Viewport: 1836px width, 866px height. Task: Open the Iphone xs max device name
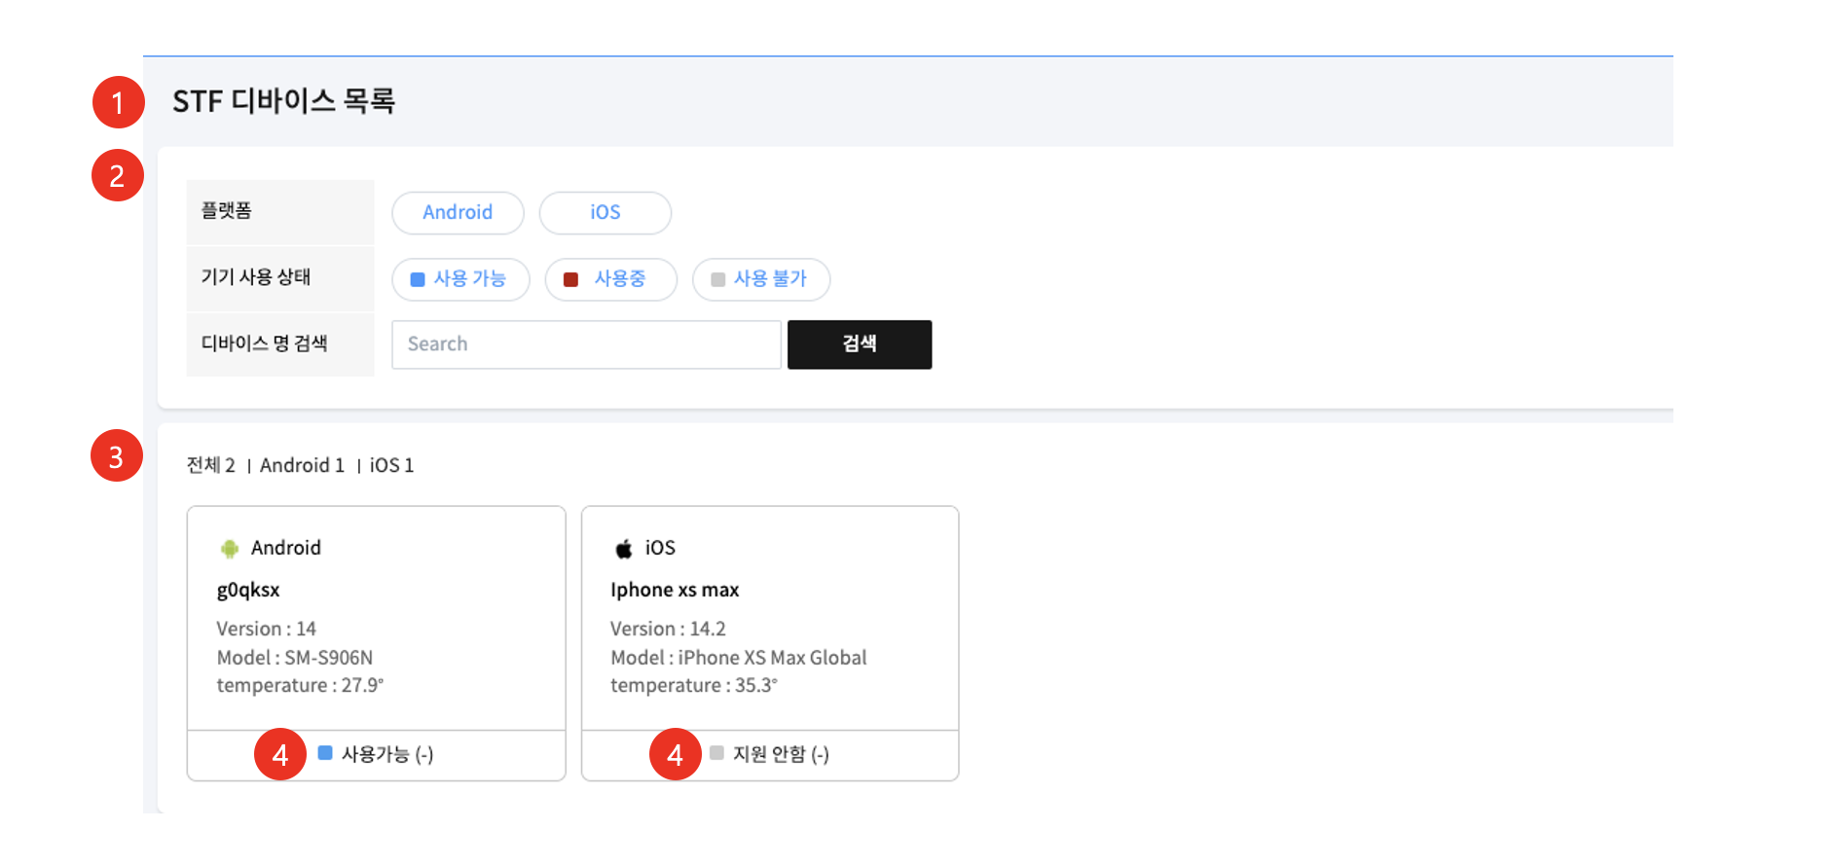point(675,591)
